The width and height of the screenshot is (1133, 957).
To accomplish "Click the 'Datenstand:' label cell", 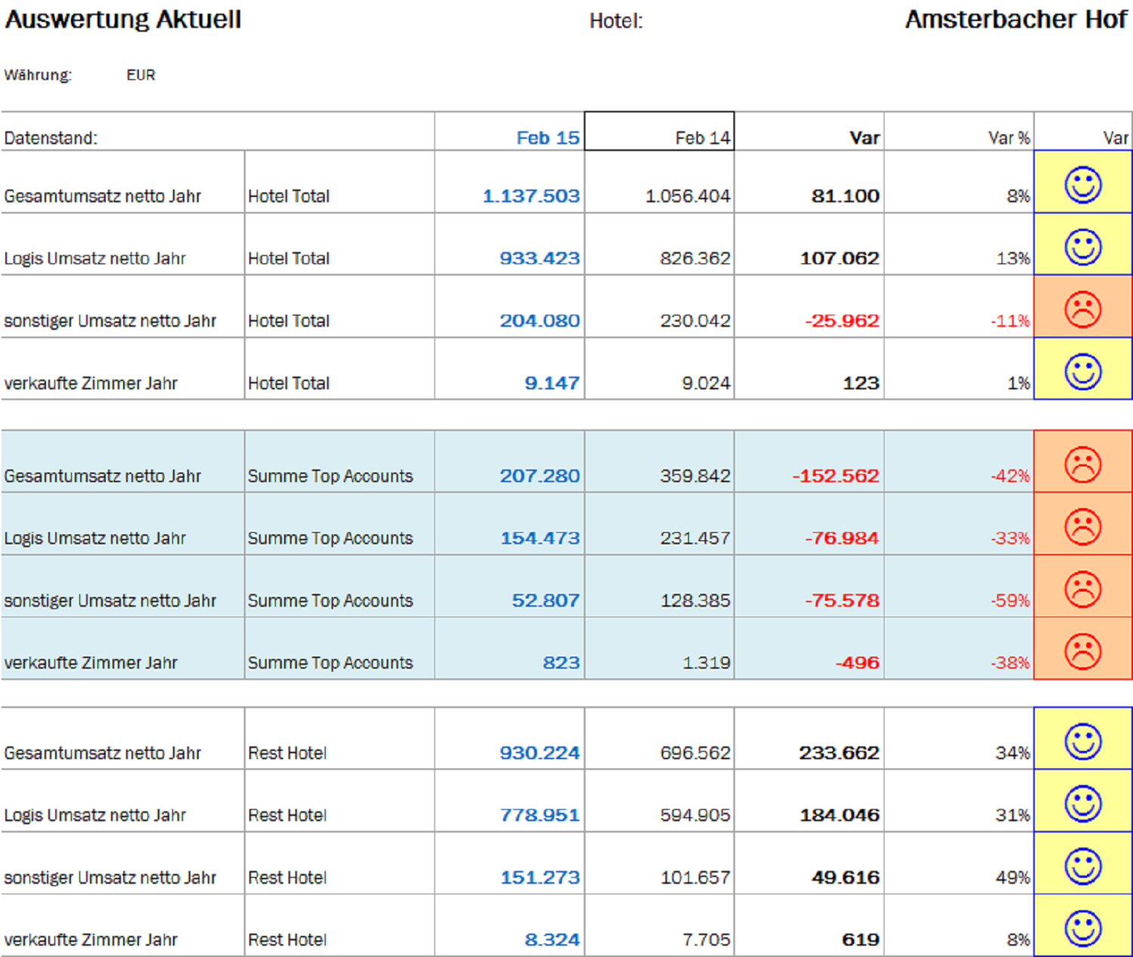I will [x=218, y=131].
